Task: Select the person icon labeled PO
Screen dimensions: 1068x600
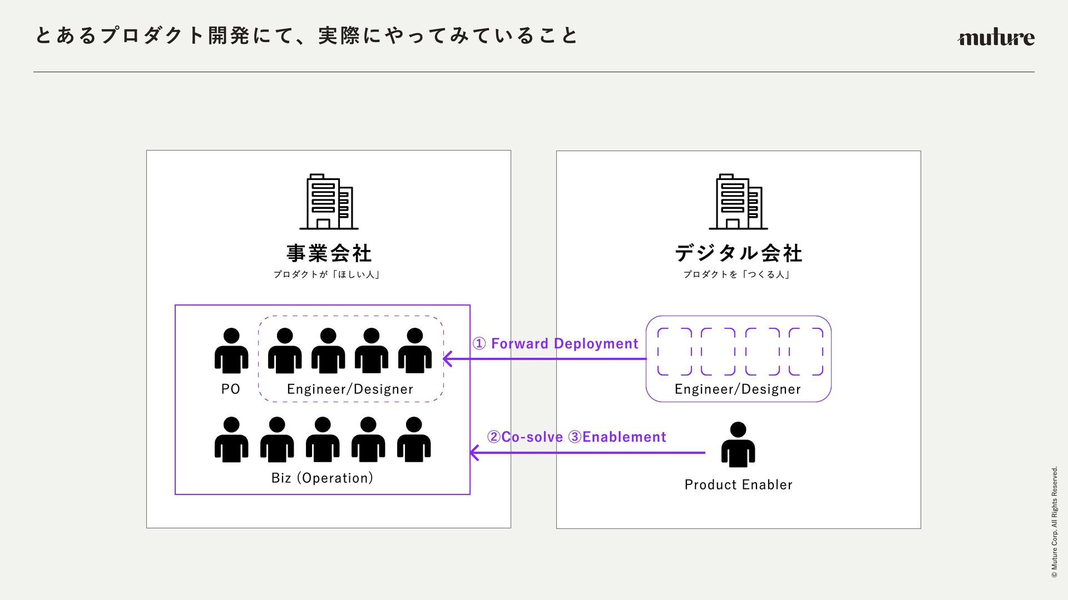Action: coord(231,351)
